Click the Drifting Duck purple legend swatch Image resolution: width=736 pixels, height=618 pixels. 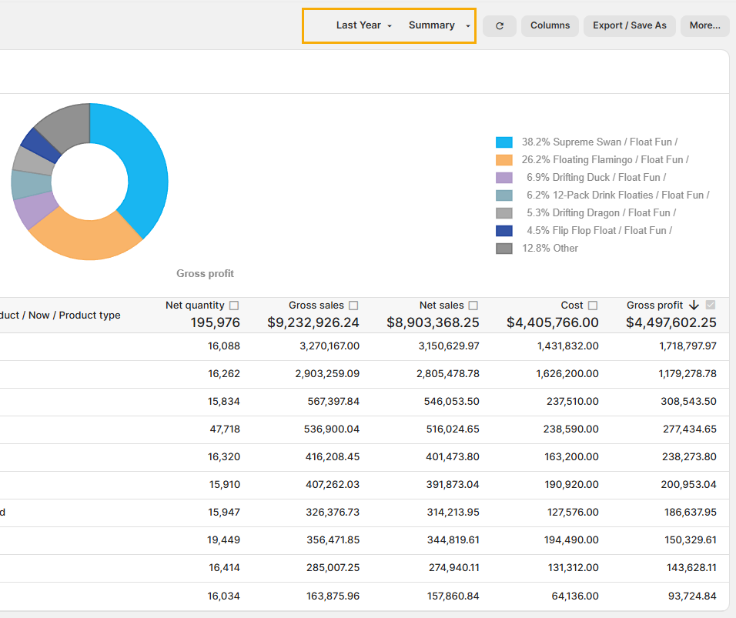504,178
